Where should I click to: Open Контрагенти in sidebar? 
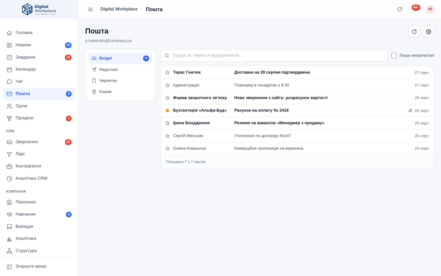pyautogui.click(x=39, y=166)
